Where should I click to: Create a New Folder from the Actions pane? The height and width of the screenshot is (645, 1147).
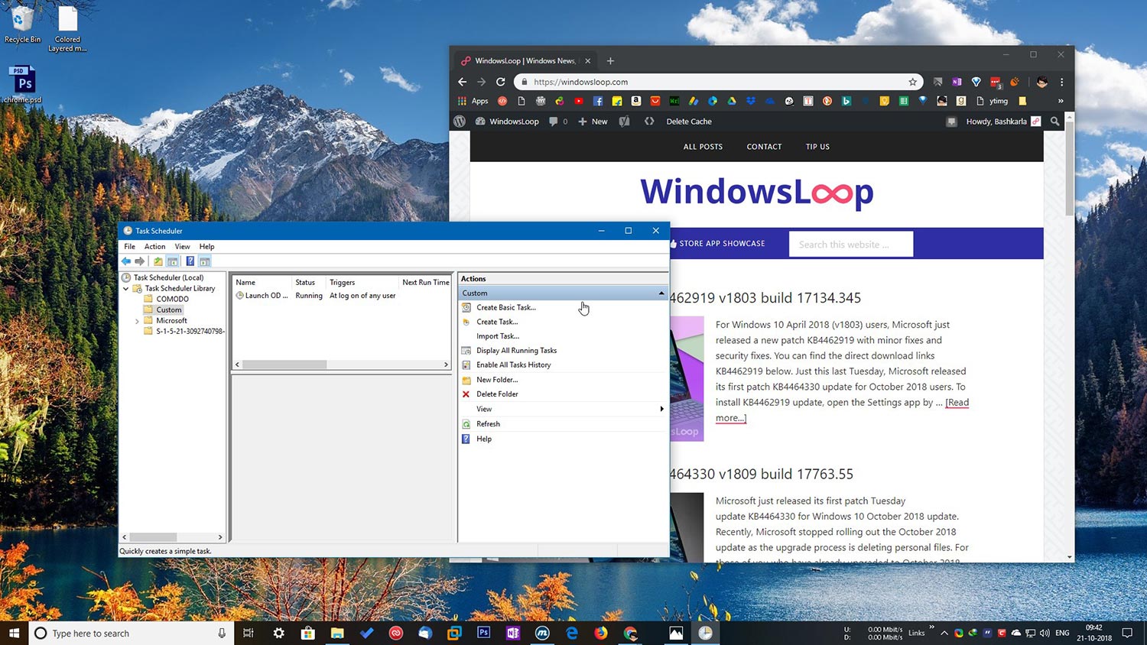498,379
